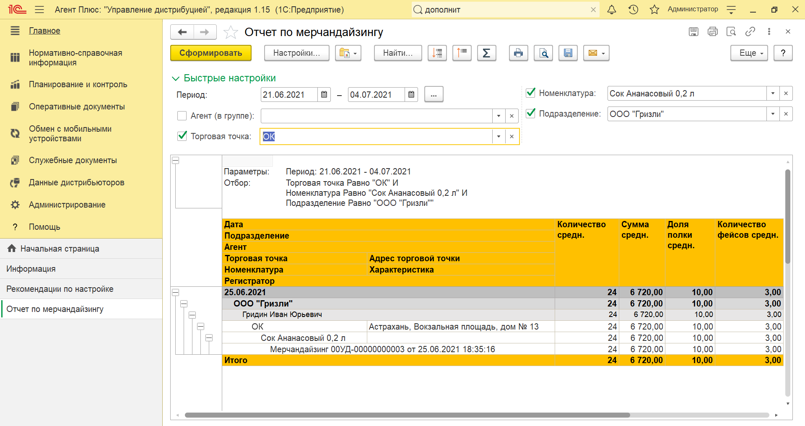Clear the Номенклатура field
The image size is (805, 426).
click(x=786, y=94)
